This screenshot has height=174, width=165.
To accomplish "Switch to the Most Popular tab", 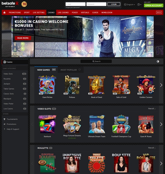I will pyautogui.click(x=70, y=70).
